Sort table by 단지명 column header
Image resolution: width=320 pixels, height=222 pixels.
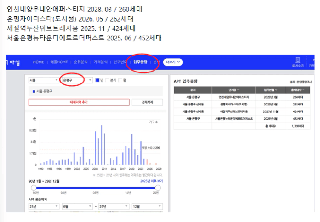point(234,90)
